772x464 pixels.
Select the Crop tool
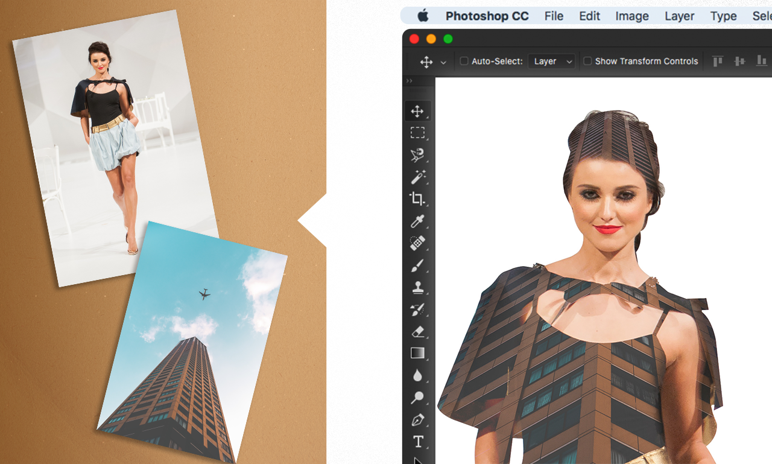pos(417,199)
